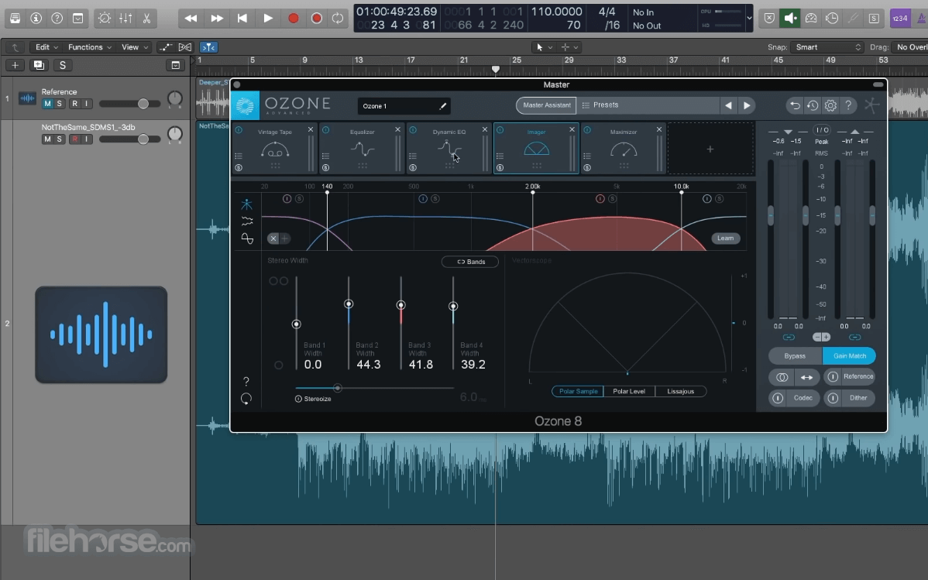Screen dimensions: 928x580
Task: Toggle the Cycle loop button
Action: pos(337,19)
